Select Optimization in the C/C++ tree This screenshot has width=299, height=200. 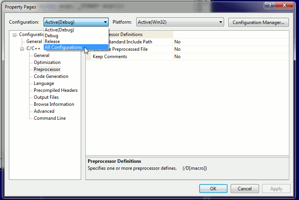47,62
